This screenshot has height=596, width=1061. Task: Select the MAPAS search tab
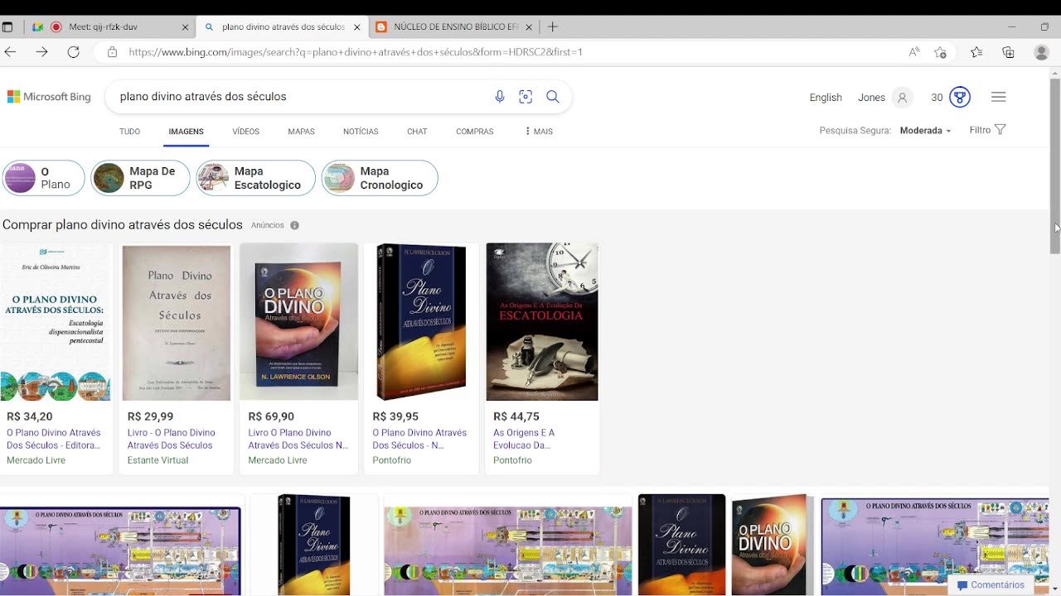(301, 132)
